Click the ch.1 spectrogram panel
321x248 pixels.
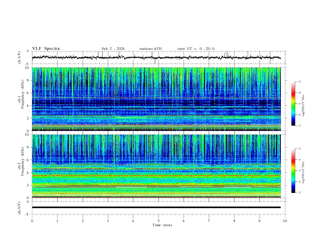click(x=156, y=99)
